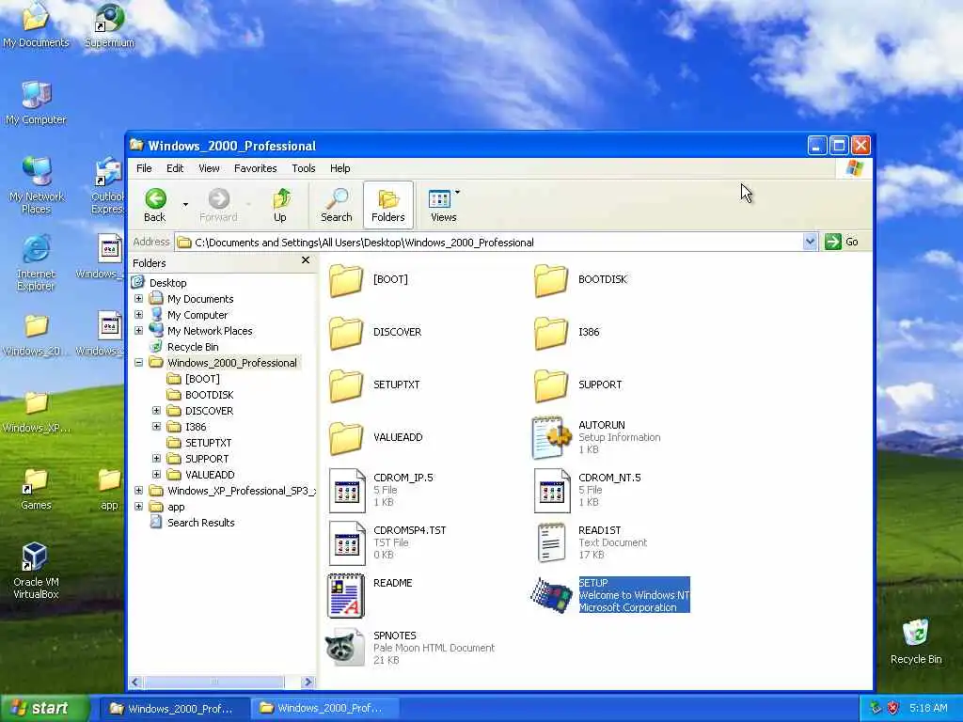This screenshot has height=722, width=963.
Task: Select the SETUP application icon
Action: 551,595
